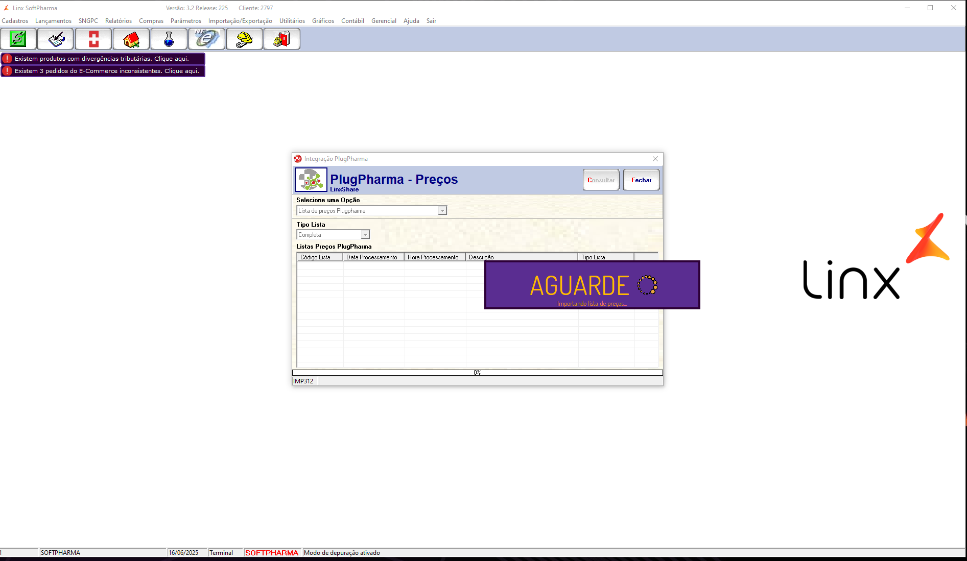Click the Tipo Lista column header
The image size is (967, 561).
coord(606,257)
